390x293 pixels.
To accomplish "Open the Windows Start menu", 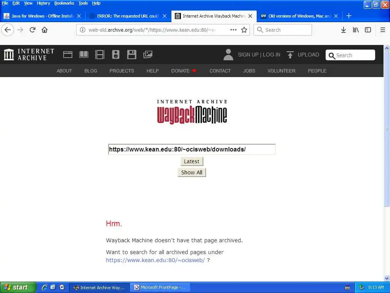I will point(18,287).
